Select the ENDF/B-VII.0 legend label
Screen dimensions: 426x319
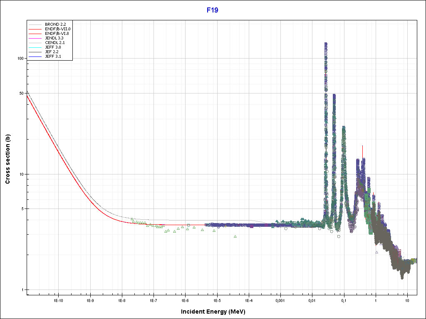point(57,29)
